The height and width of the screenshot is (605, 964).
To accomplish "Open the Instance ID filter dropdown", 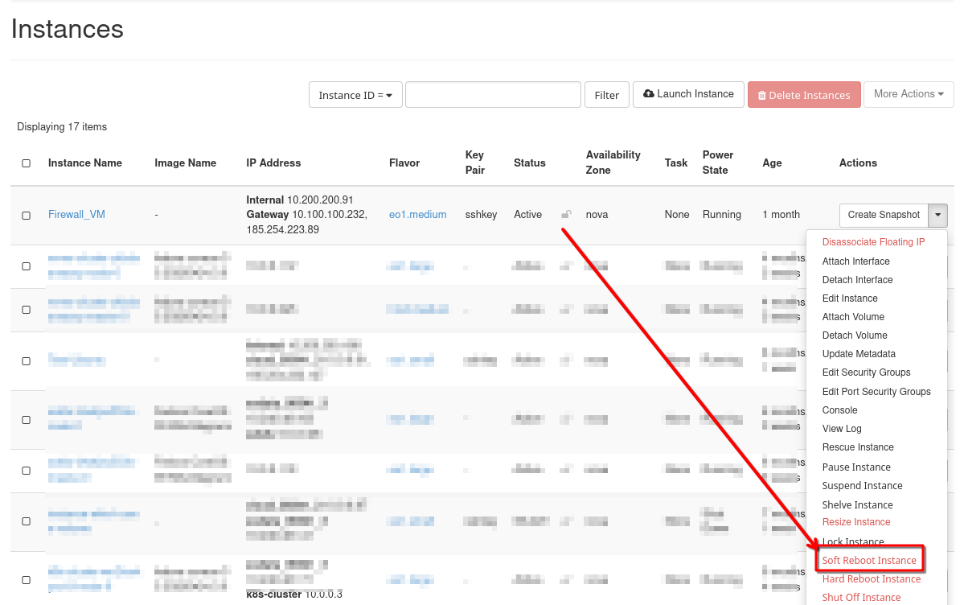I will click(x=355, y=95).
